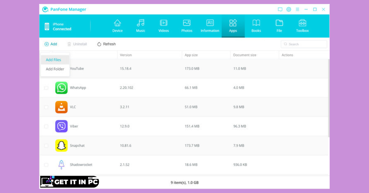Select the Shadowrocket app name
Screen dimensions: 369x193
click(x=81, y=165)
